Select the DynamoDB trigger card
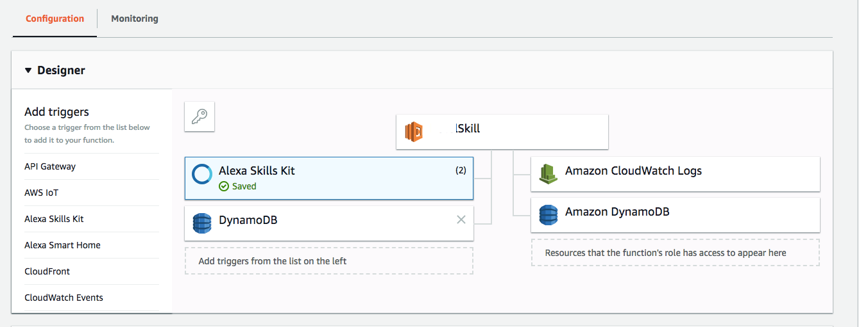This screenshot has height=327, width=859. [329, 223]
